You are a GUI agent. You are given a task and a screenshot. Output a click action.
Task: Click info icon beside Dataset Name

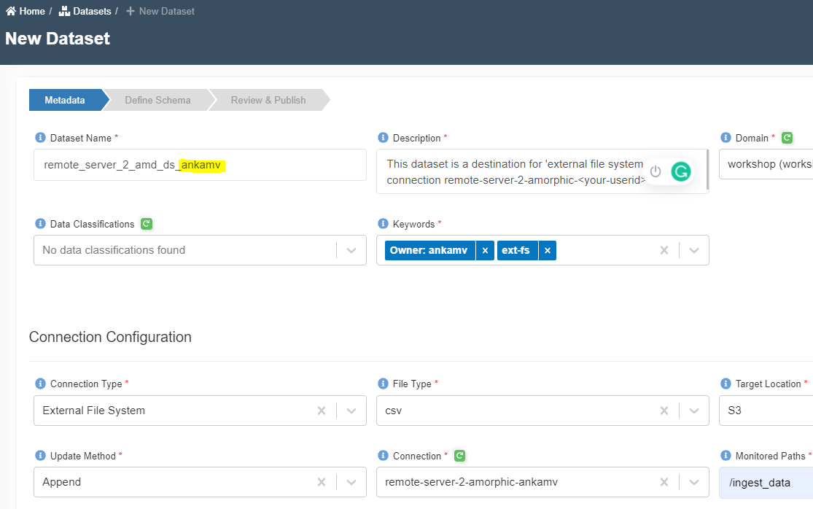pyautogui.click(x=40, y=137)
